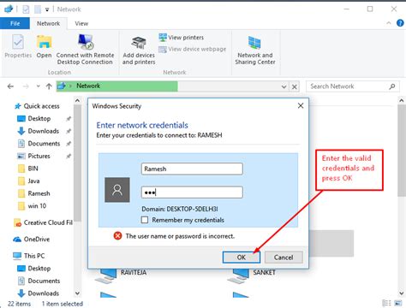This screenshot has width=406, height=308.
Task: Switch to the View ribbon tab
Action: 81,23
